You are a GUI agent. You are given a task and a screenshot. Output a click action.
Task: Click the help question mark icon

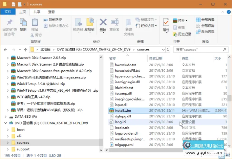pyautogui.click(x=229, y=12)
